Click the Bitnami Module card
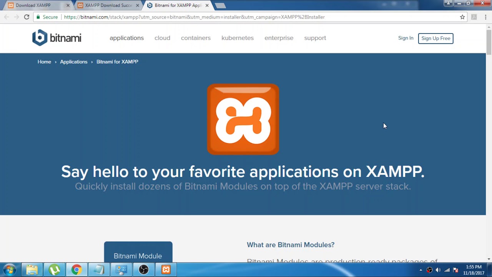 138,252
